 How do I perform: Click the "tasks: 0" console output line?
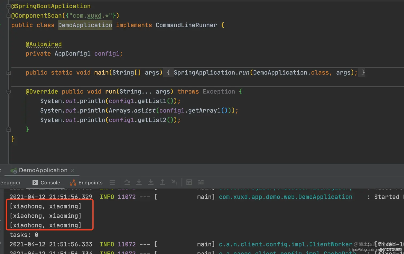(24, 235)
